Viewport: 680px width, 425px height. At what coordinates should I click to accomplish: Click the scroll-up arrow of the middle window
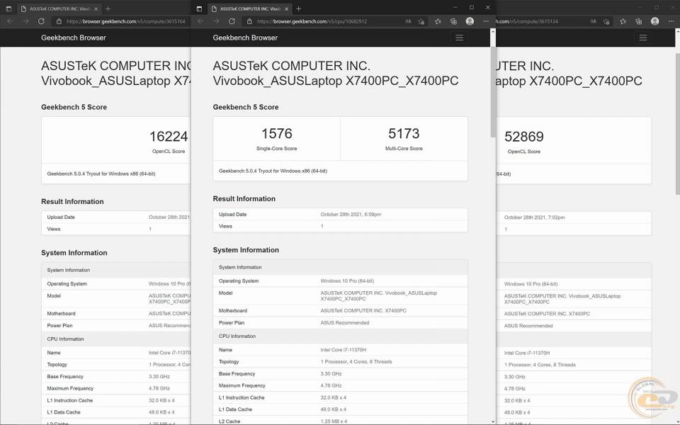click(x=493, y=32)
